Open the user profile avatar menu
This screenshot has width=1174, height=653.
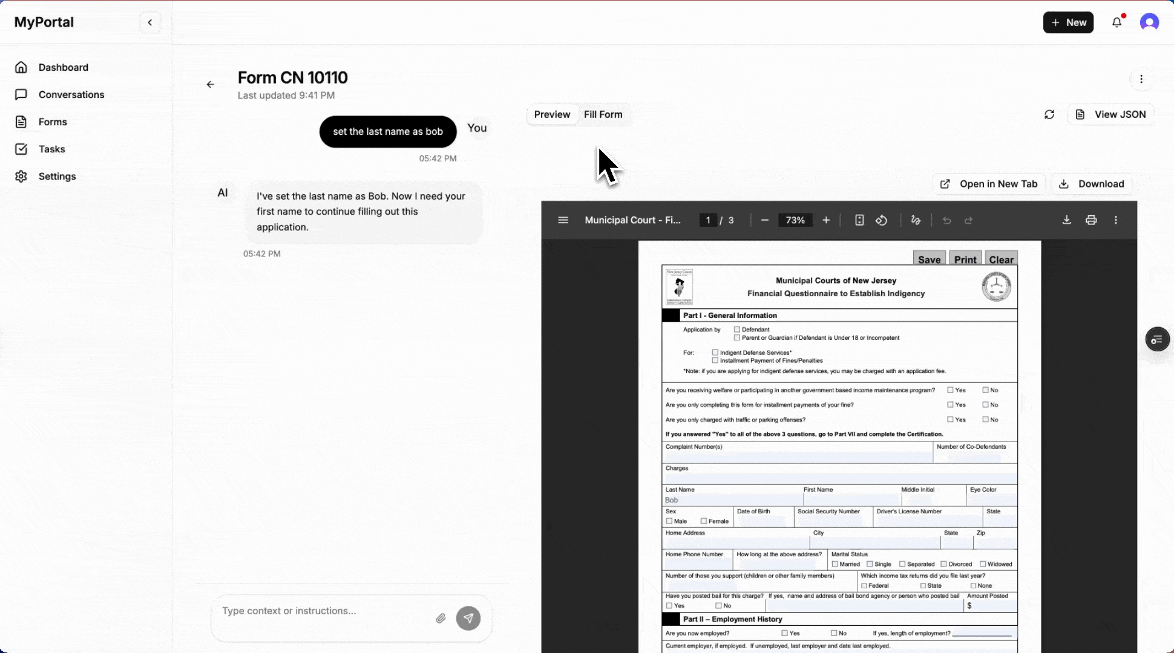tap(1149, 22)
